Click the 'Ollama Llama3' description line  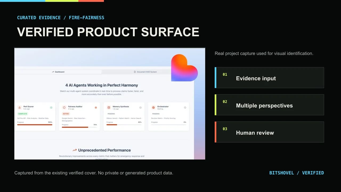pyautogui.click(x=124, y=118)
